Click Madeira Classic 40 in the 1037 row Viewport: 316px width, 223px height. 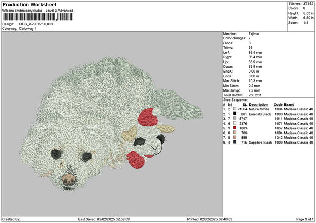[299, 128]
